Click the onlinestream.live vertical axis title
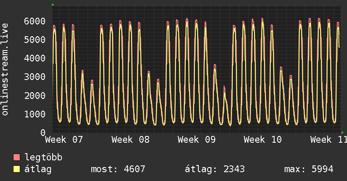This screenshot has height=181, width=347. click(x=5, y=69)
